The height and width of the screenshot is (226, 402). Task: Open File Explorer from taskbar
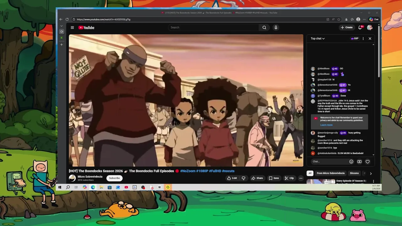101,187
